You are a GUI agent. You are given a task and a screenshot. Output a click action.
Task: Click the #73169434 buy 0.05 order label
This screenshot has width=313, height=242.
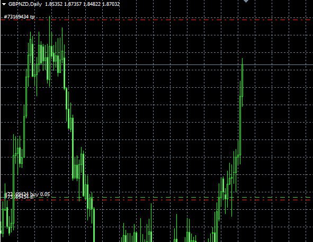click(x=27, y=194)
